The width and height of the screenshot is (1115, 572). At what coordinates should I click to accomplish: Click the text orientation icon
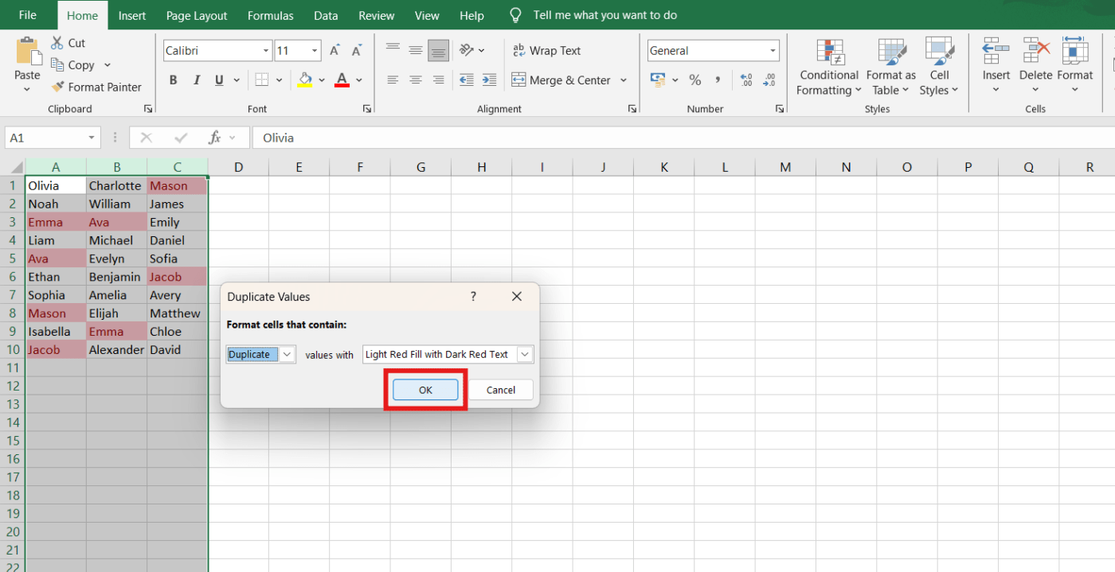pos(468,50)
